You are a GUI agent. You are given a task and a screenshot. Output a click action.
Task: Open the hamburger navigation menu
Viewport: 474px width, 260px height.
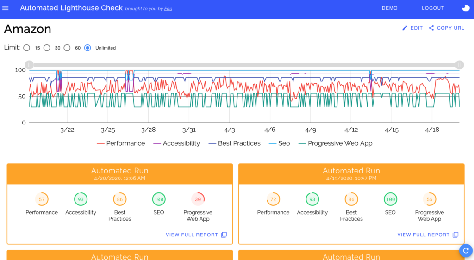pyautogui.click(x=6, y=8)
